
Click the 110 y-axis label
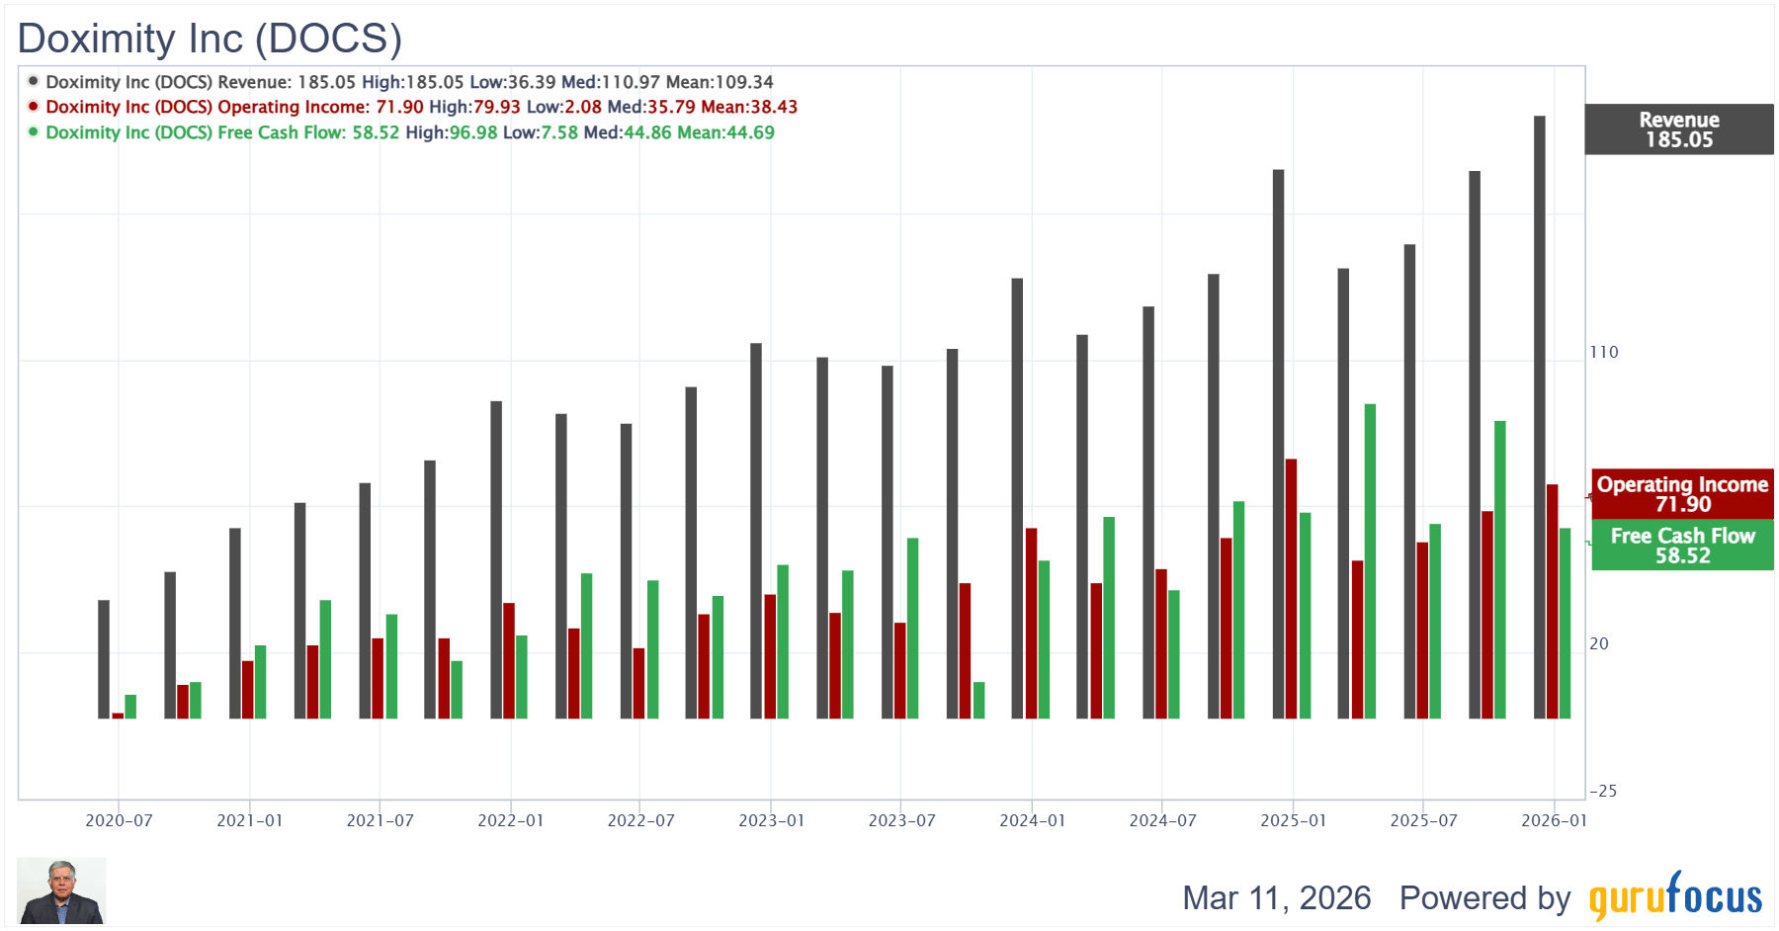(1604, 352)
